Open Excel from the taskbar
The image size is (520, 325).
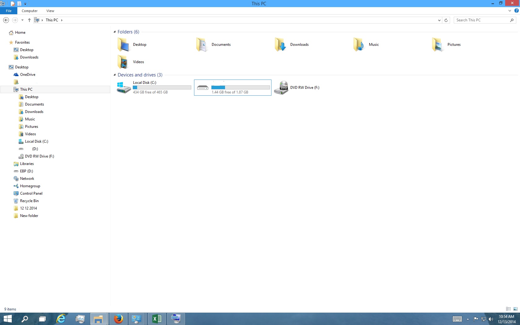click(157, 319)
